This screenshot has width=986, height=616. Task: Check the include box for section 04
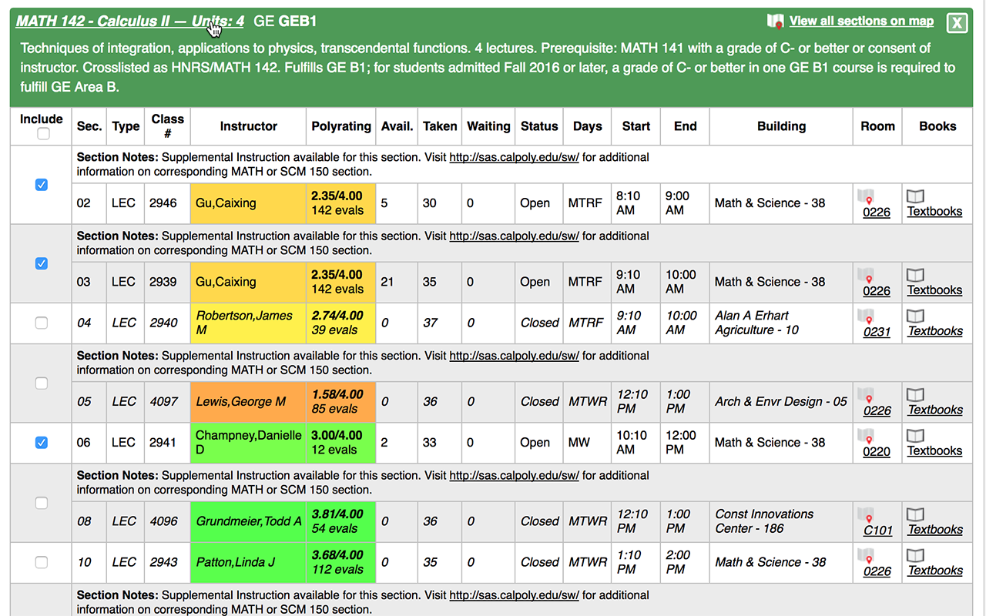[42, 323]
